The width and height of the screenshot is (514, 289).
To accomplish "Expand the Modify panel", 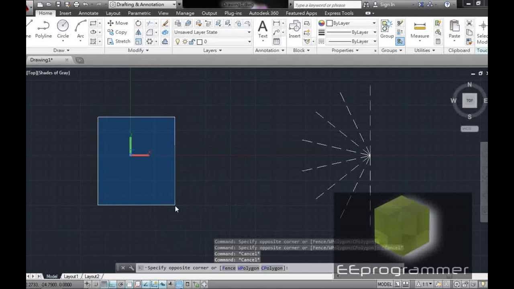I will point(138,50).
